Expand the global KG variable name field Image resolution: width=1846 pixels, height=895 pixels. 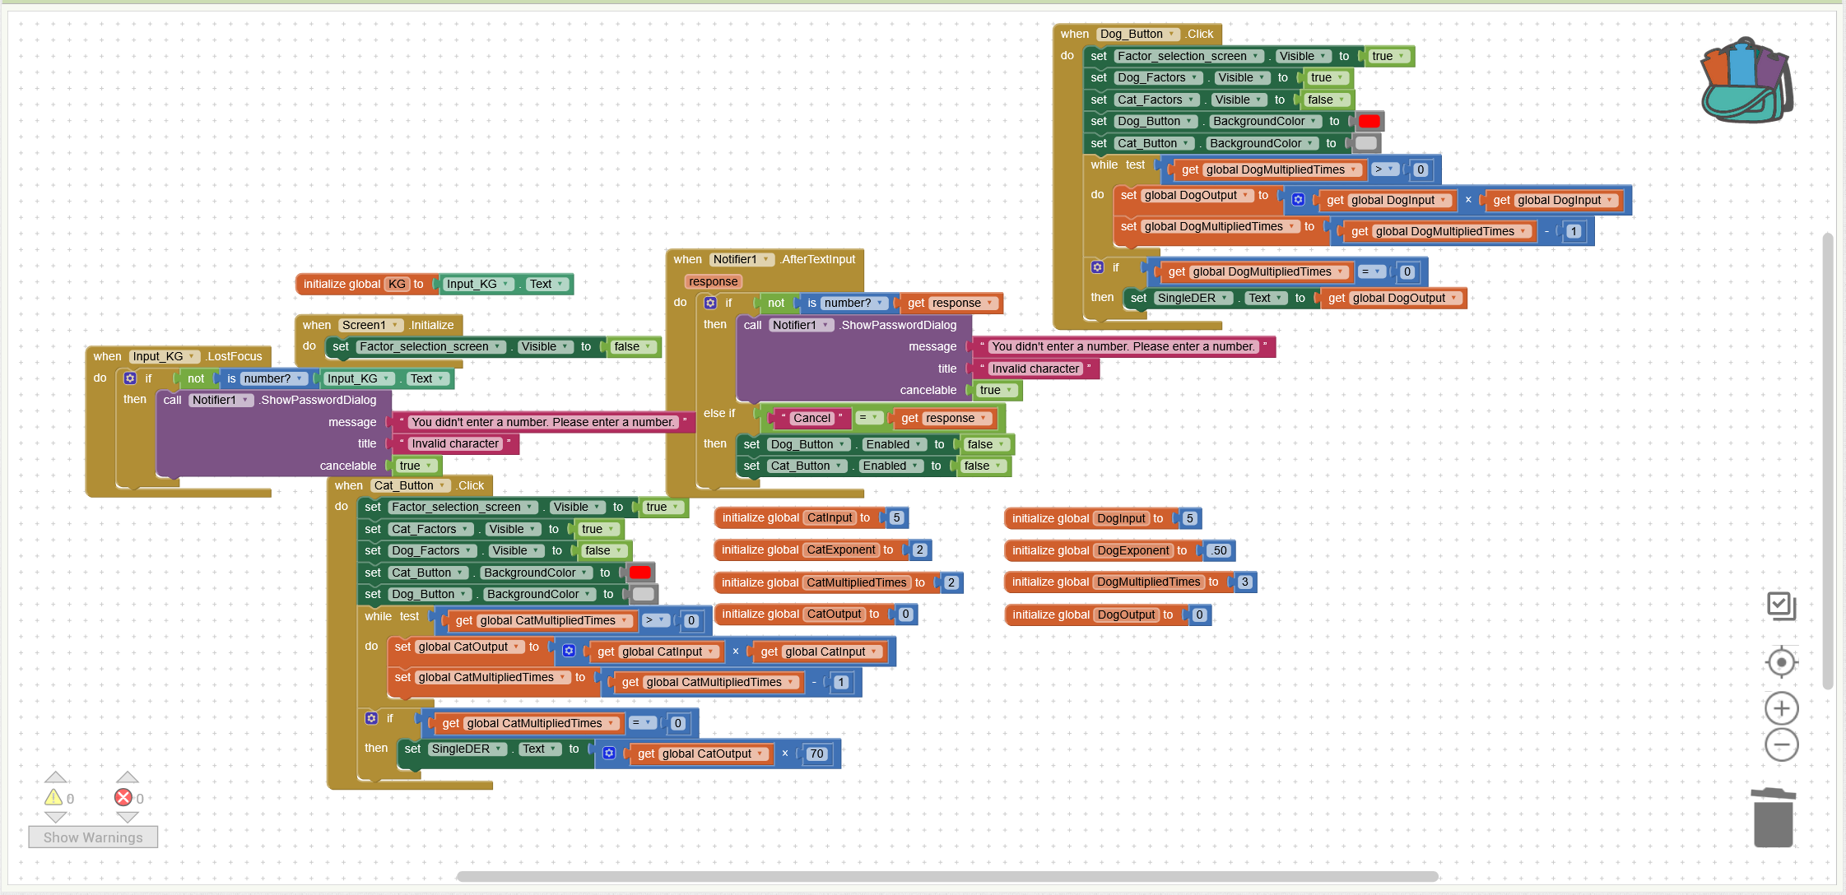(x=397, y=284)
